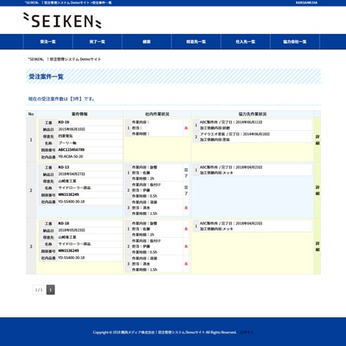Open the 協力会社一覧 menu
Image resolution: width=346 pixels, height=346 pixels.
pyautogui.click(x=294, y=42)
